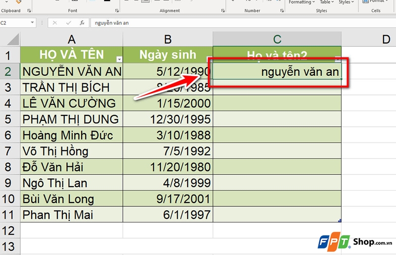Image resolution: width=396 pixels, height=255 pixels.
Task: Select column A header
Action: point(71,39)
